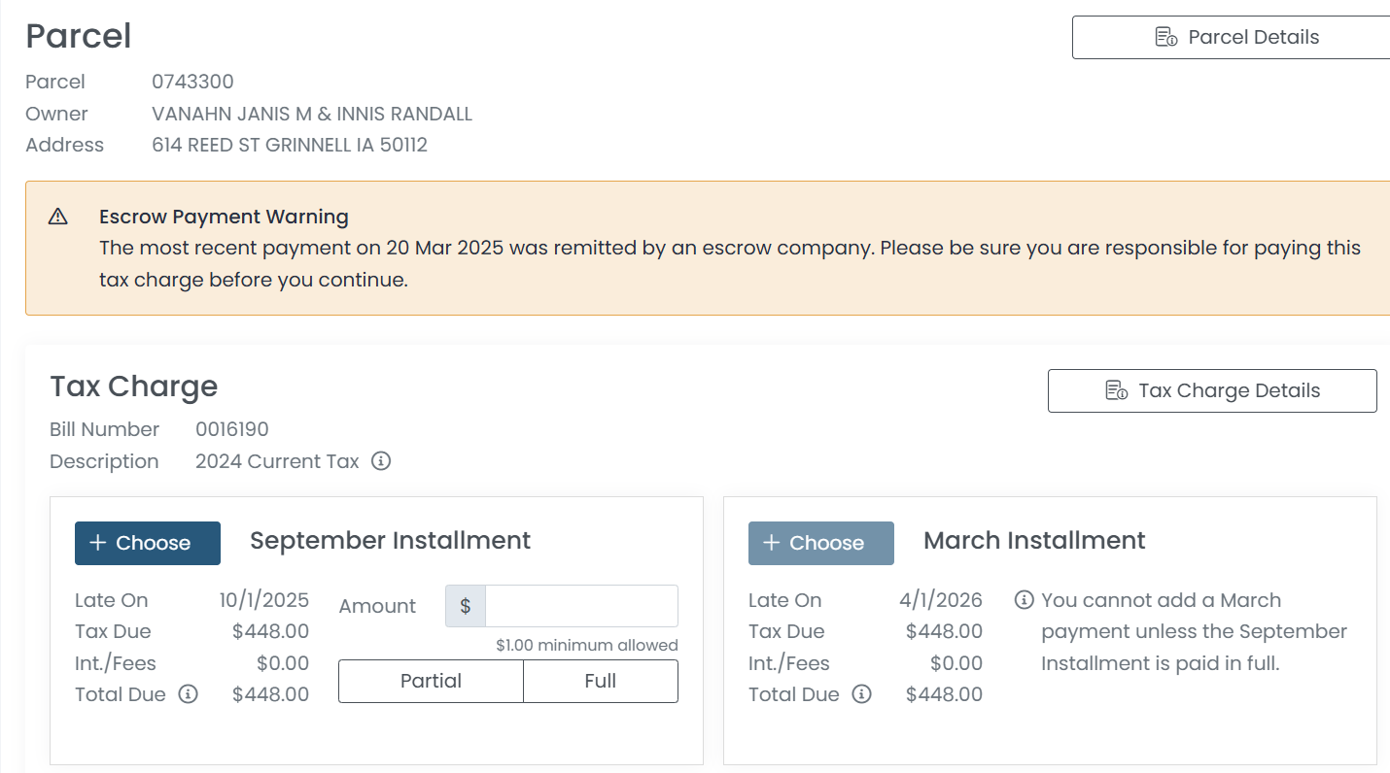
Task: Click info icon beside March payment notice
Action: 1024,600
